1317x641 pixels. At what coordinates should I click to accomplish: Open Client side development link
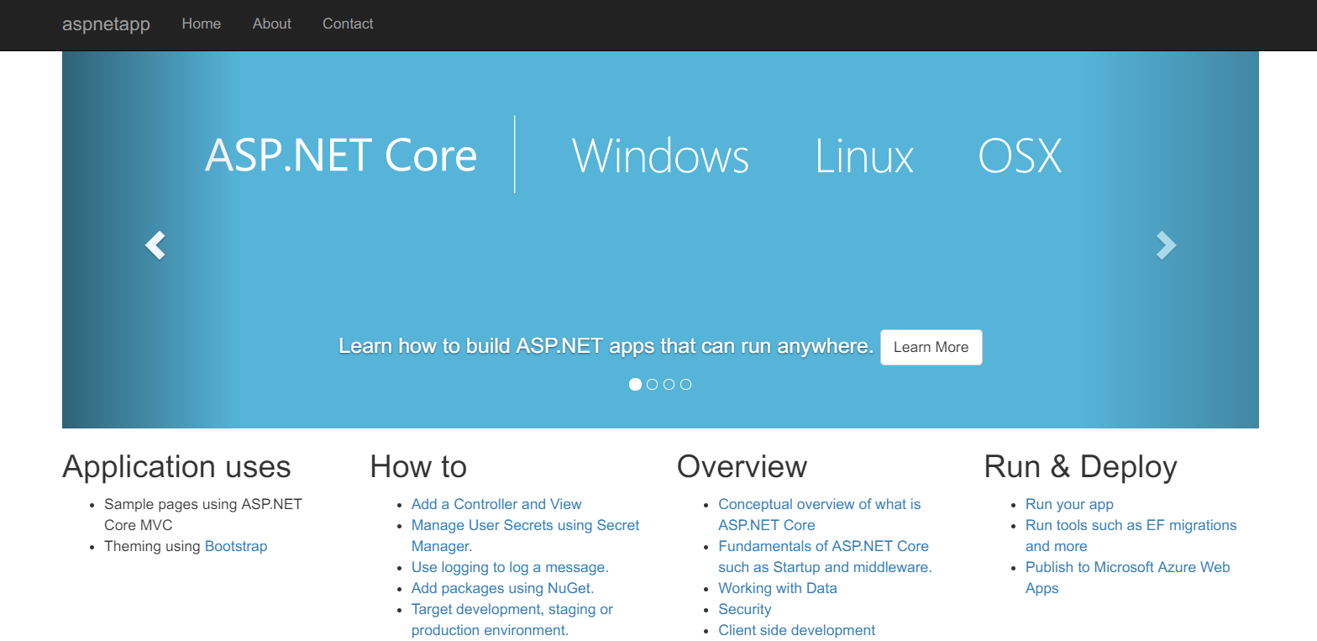point(796,630)
